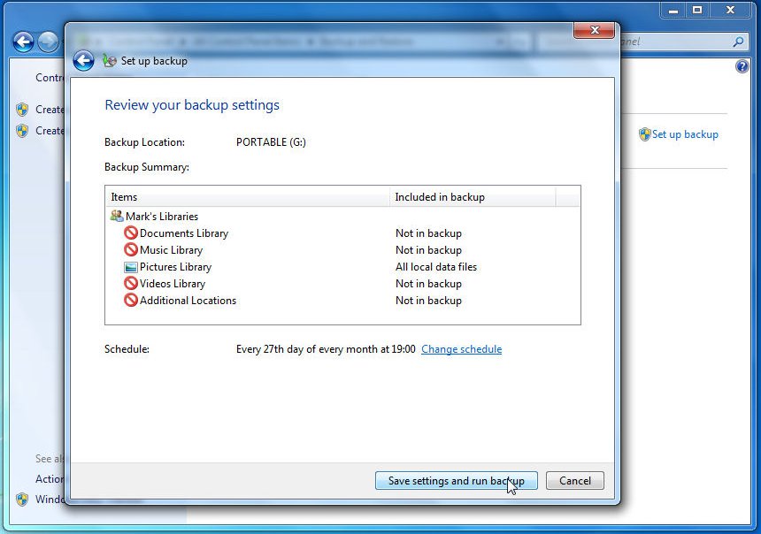
Task: Click the Pictures Library picture icon
Action: click(x=131, y=267)
